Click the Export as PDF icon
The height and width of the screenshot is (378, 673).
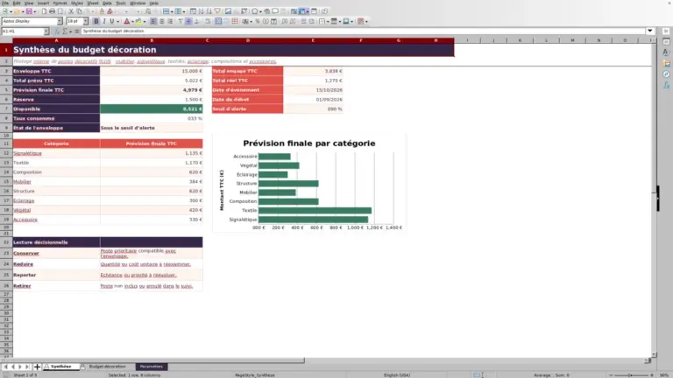44,11
